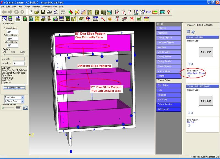Viewport: 220px width, 159px height.
Task: Toggle the CNC button near Screen Shade
Action: tap(25, 108)
